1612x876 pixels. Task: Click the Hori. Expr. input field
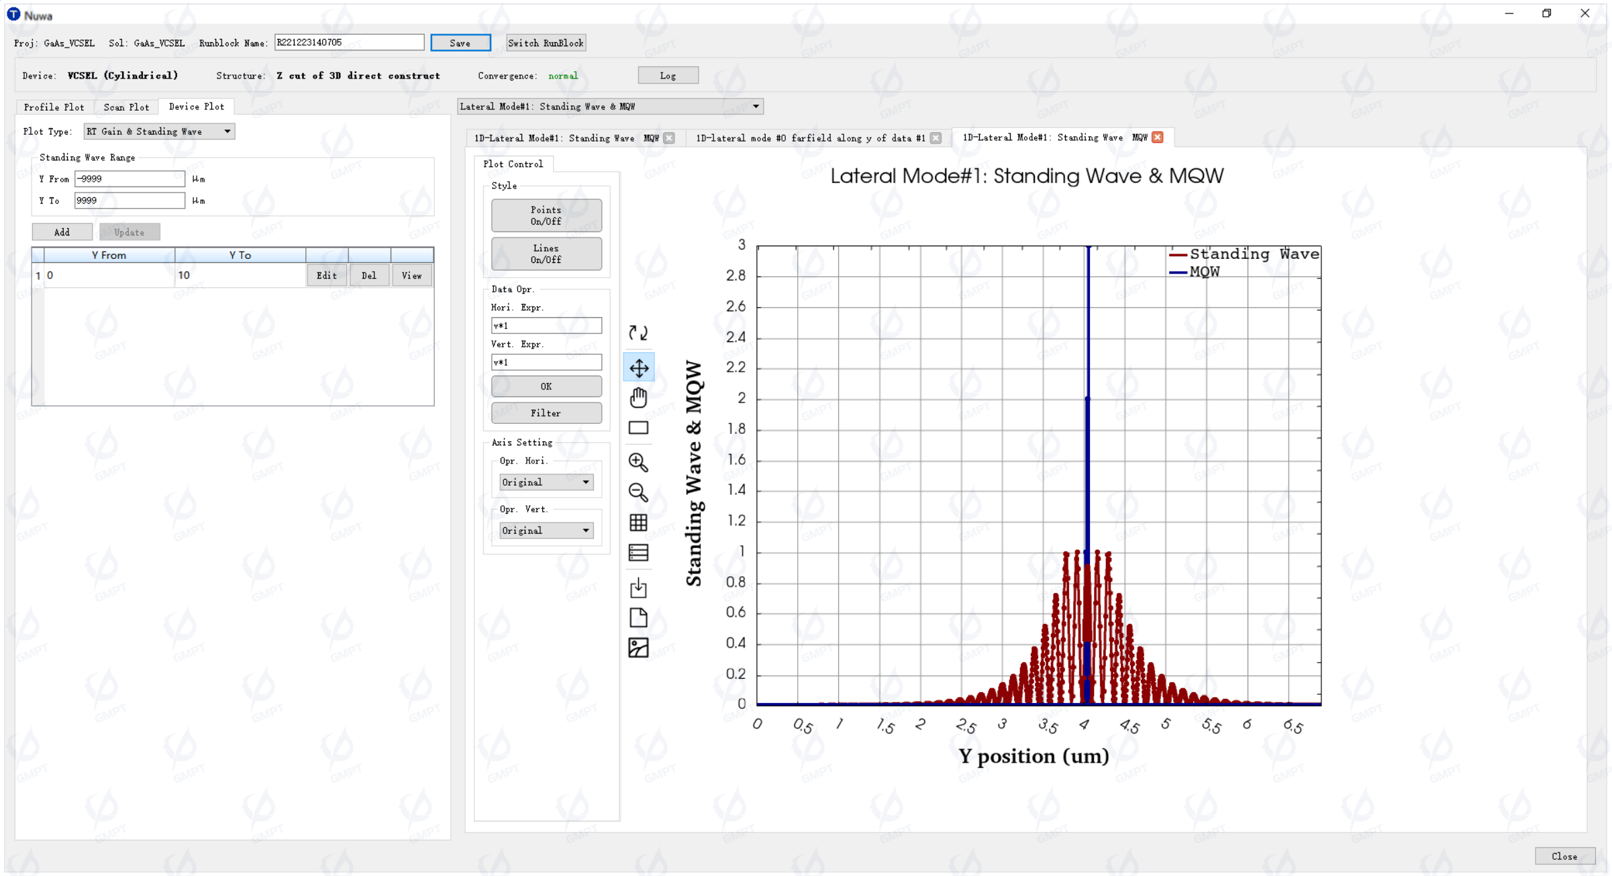coord(546,326)
